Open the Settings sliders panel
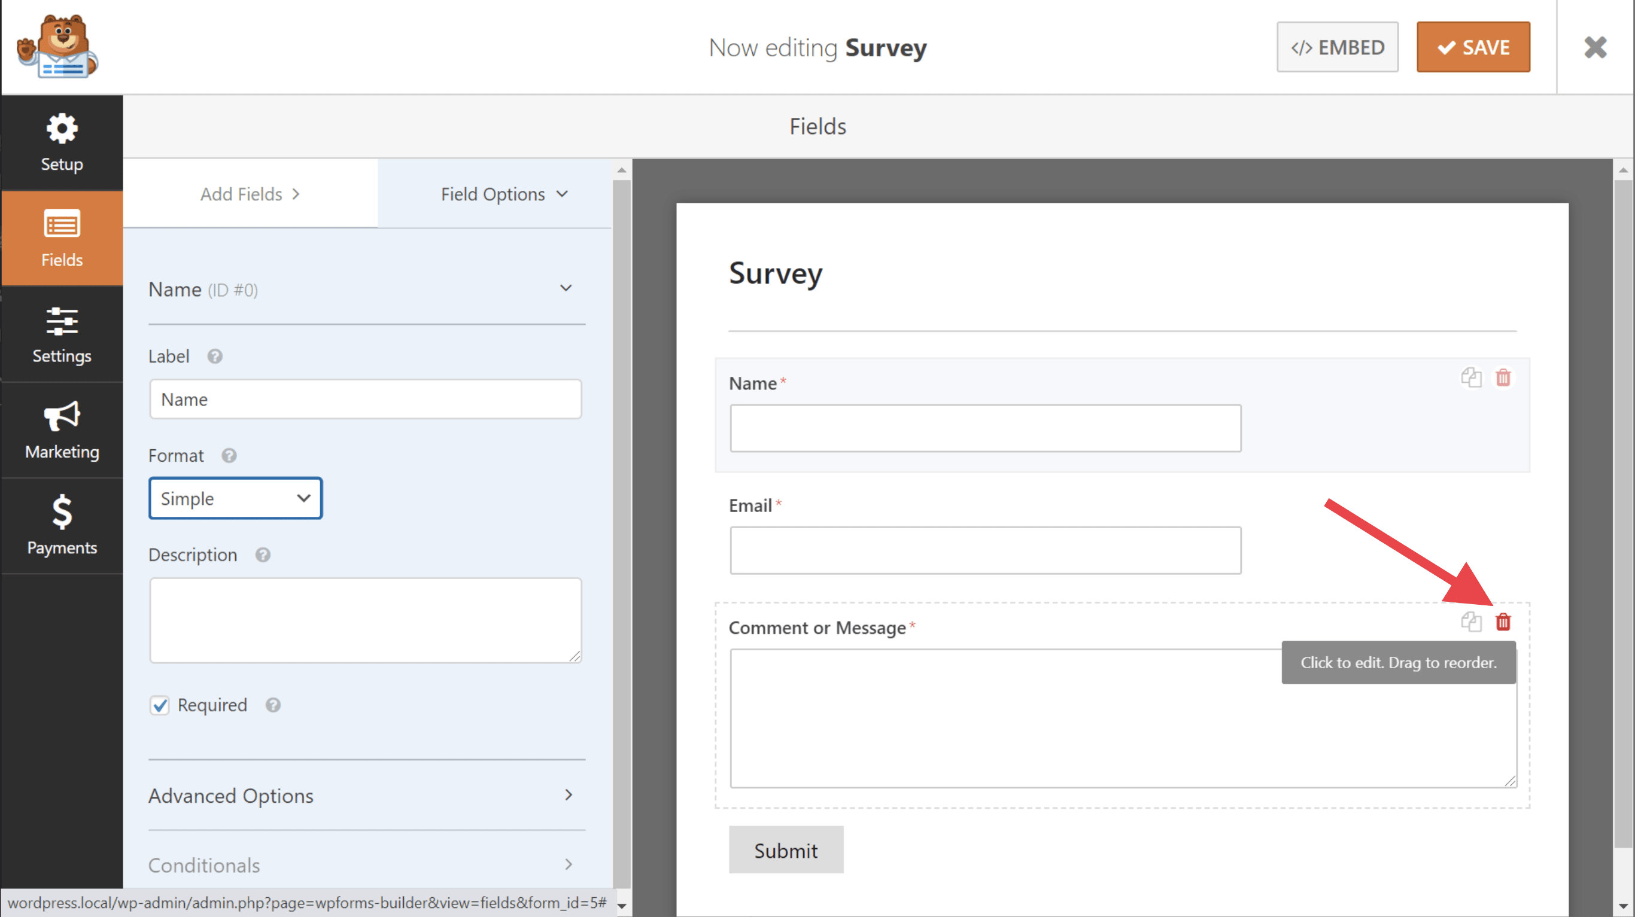This screenshot has width=1635, height=917. point(62,334)
